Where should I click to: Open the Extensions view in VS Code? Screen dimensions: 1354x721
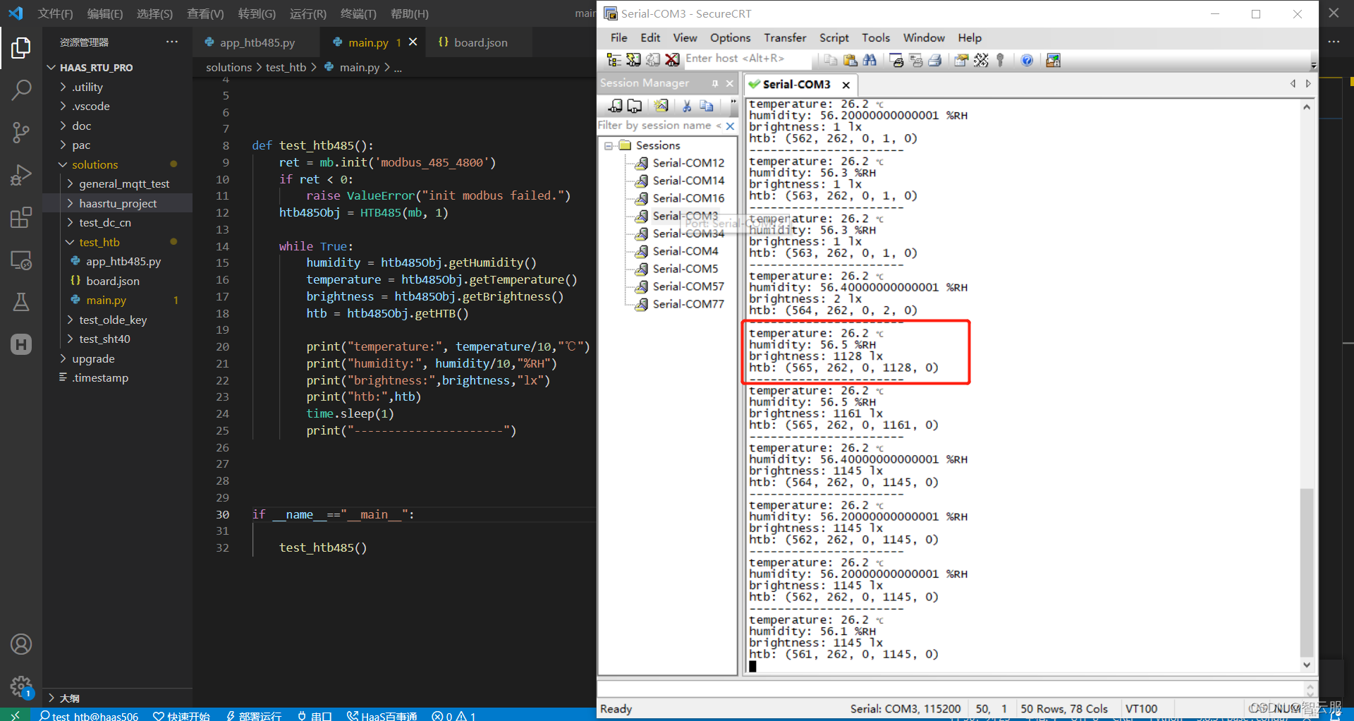click(21, 217)
